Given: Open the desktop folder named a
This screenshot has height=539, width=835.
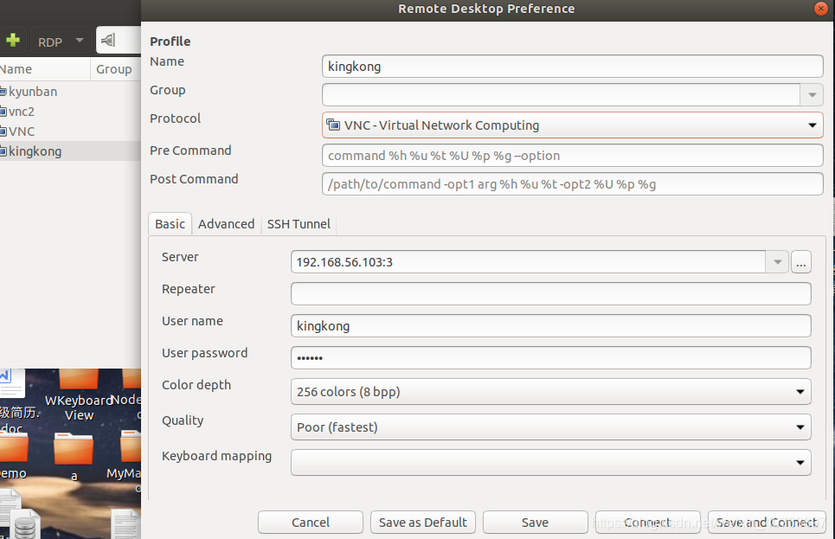Looking at the screenshot, I should [x=74, y=457].
